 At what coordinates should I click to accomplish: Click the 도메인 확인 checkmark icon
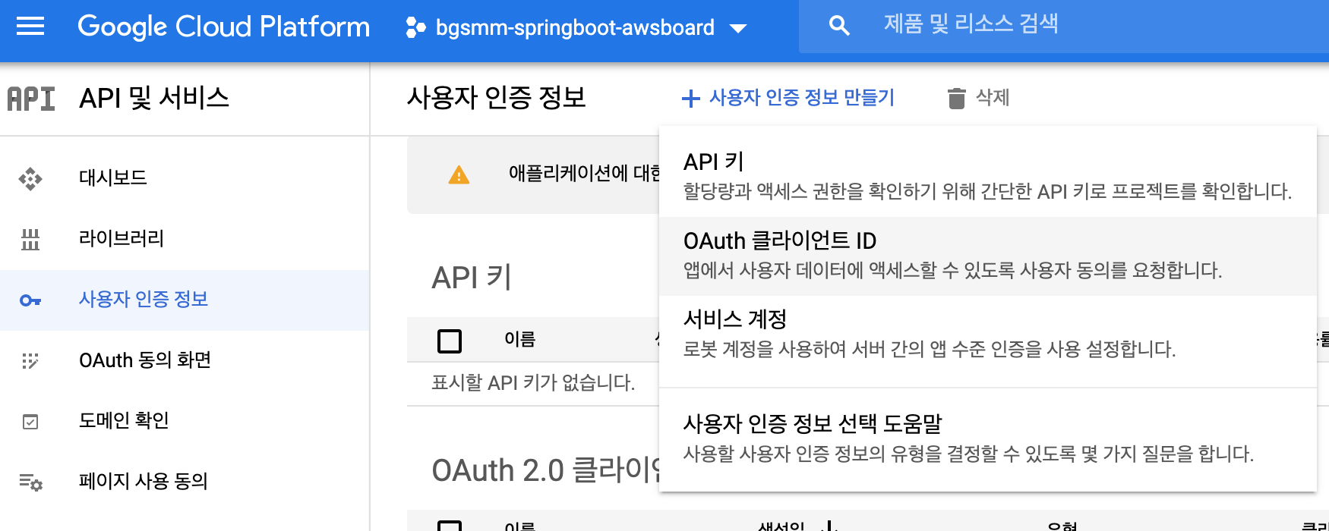click(30, 421)
